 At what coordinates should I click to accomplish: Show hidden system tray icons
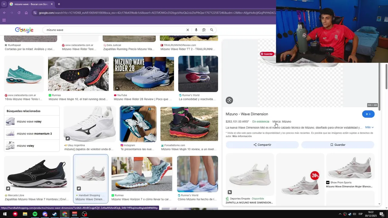(x=340, y=214)
